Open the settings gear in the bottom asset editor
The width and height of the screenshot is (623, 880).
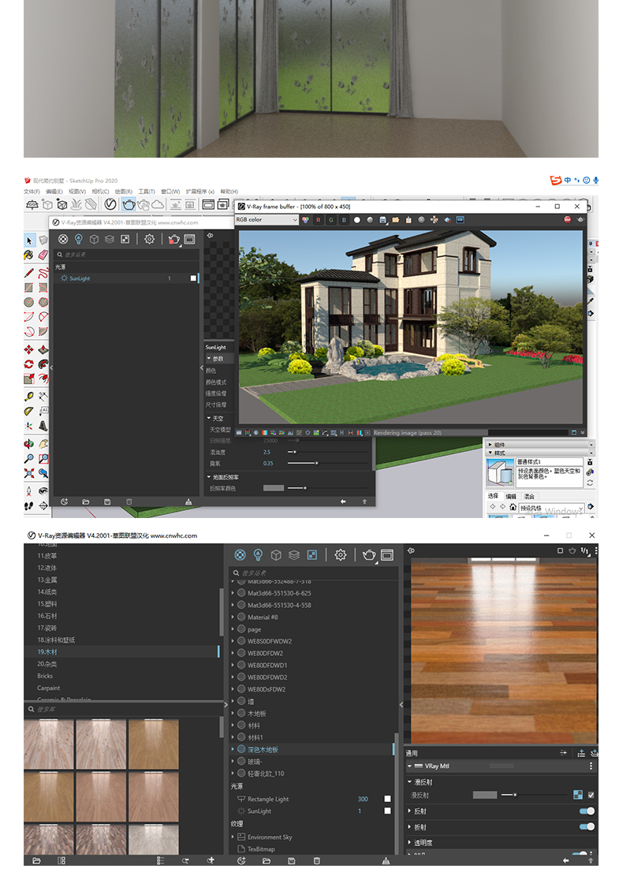[340, 555]
